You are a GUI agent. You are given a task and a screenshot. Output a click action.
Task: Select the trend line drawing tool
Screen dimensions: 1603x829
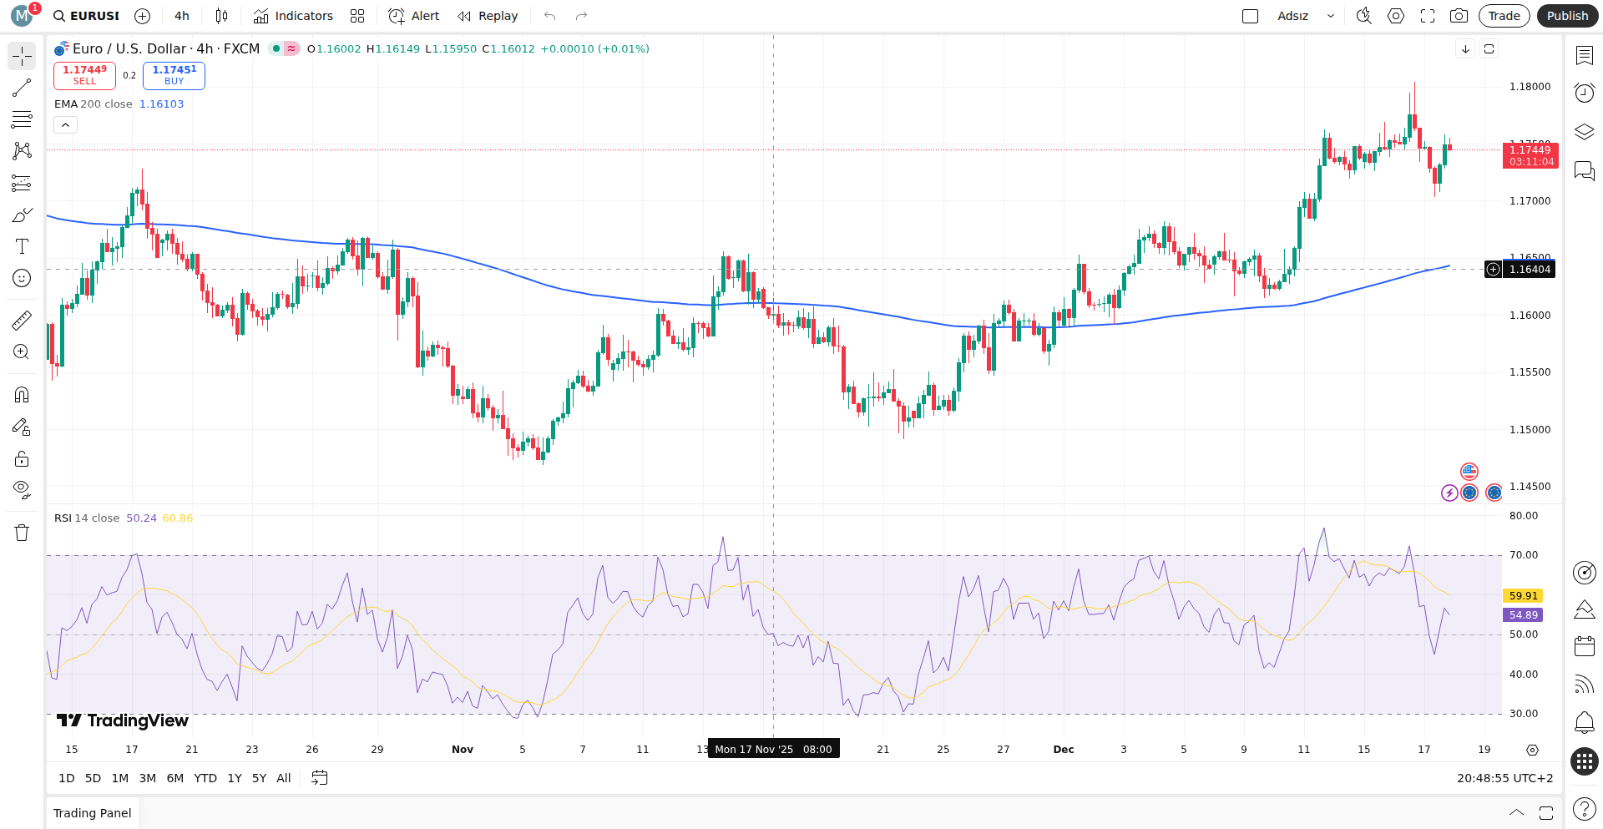click(21, 88)
